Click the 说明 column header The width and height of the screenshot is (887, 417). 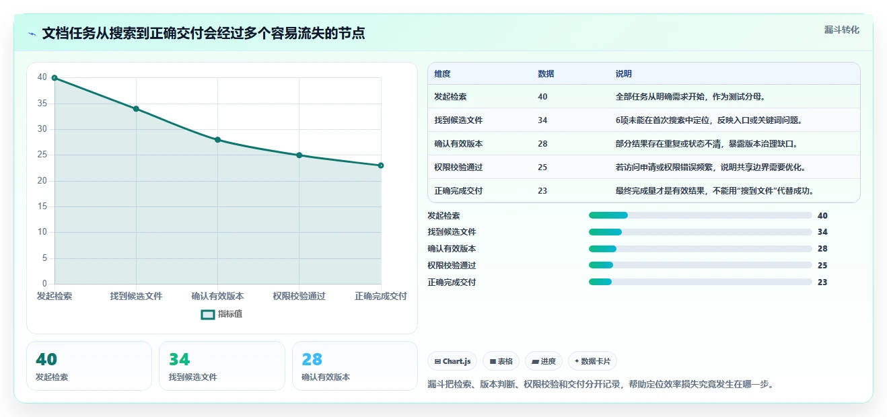click(x=624, y=74)
